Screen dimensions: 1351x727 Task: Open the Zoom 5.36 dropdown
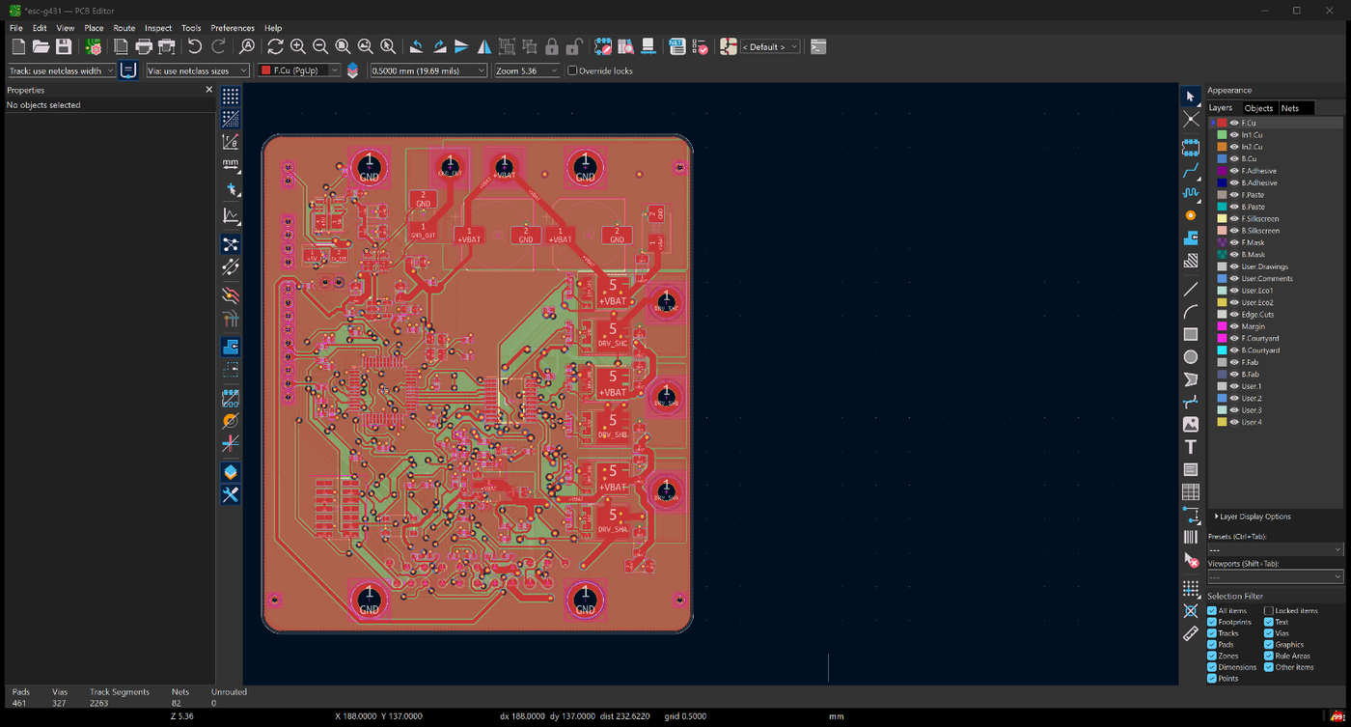[527, 70]
